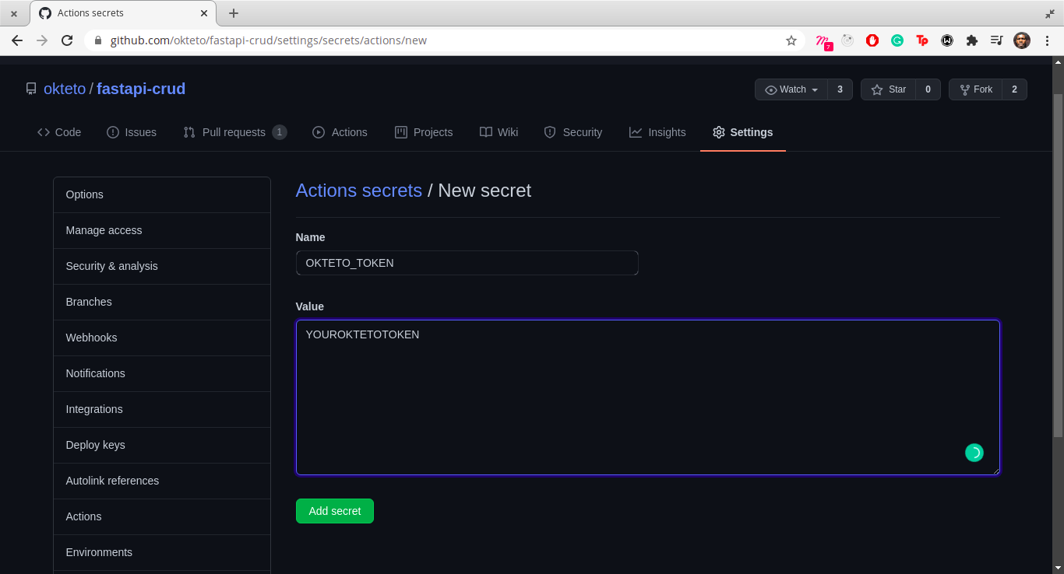Go to the Actions repository tab
Image resolution: width=1064 pixels, height=574 pixels.
click(x=340, y=132)
